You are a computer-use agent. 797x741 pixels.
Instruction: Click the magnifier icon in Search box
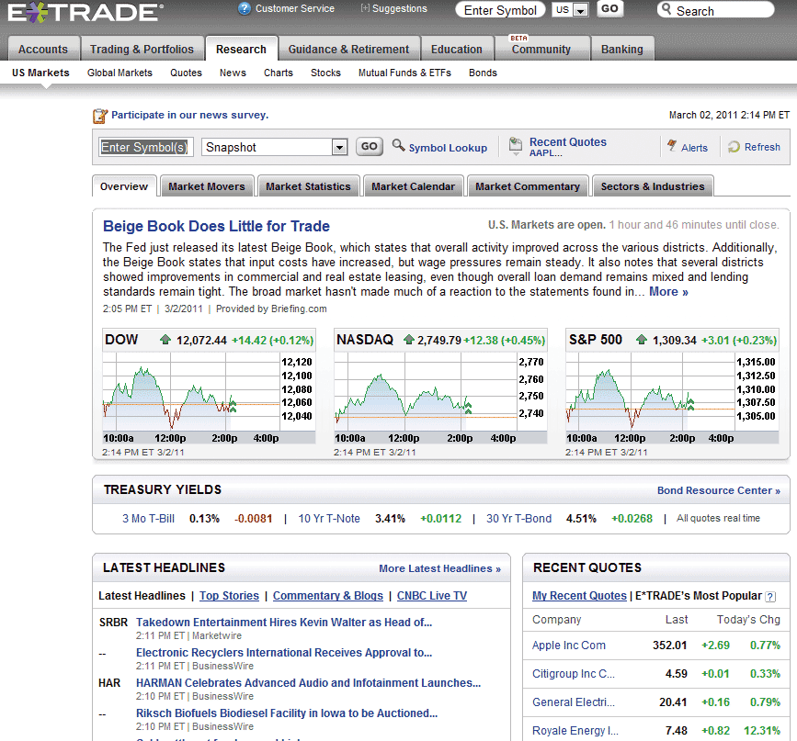tap(666, 9)
